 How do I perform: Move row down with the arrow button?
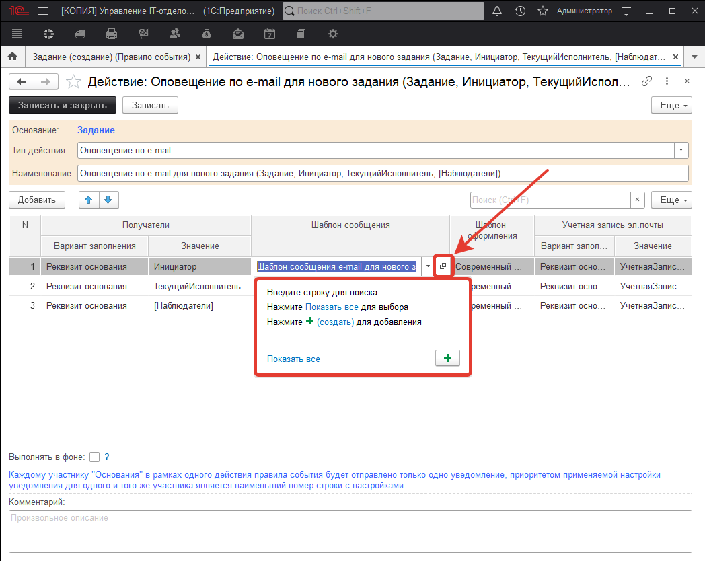(108, 200)
